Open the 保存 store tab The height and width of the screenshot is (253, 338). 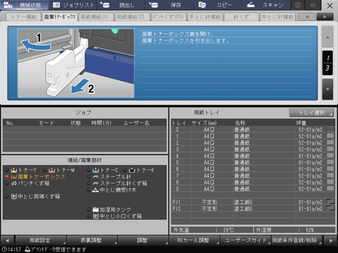pyautogui.click(x=170, y=5)
